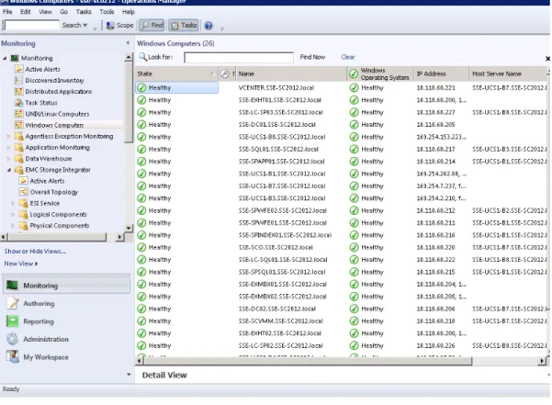Switch to the Authoring workspace
The height and width of the screenshot is (405, 552).
pos(66,304)
